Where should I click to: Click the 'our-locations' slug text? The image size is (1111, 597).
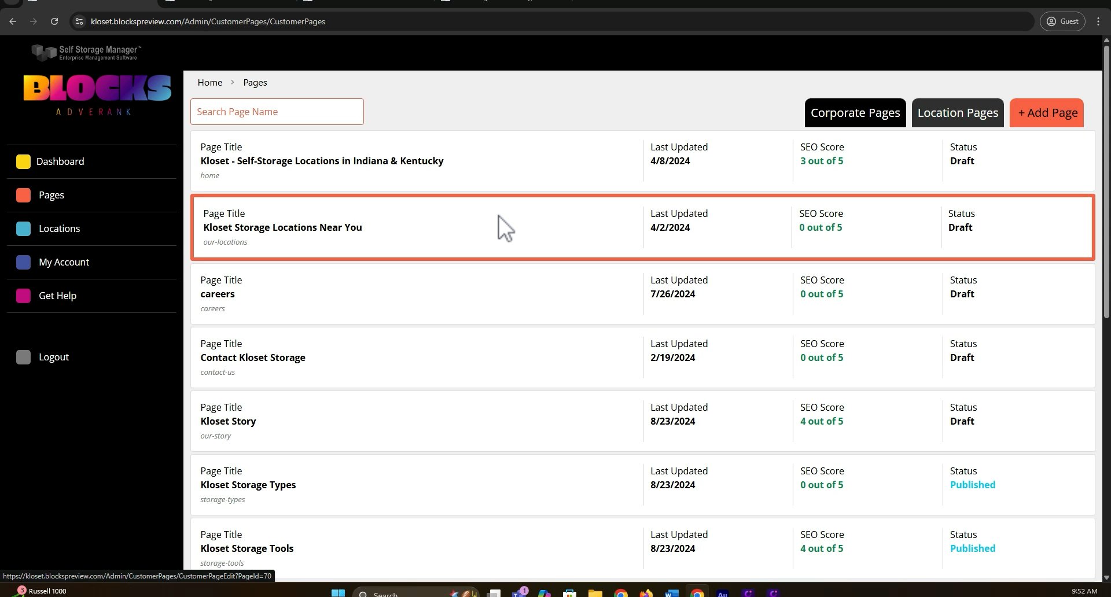[225, 242]
